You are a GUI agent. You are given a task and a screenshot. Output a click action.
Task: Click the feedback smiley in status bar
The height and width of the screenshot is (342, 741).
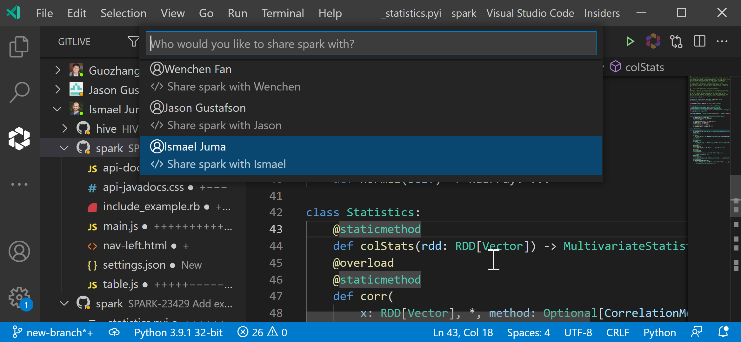coord(697,332)
